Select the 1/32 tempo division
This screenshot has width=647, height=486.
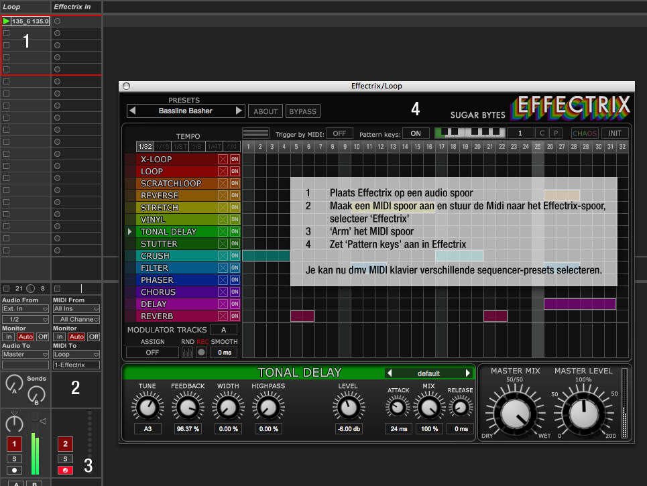coord(145,146)
